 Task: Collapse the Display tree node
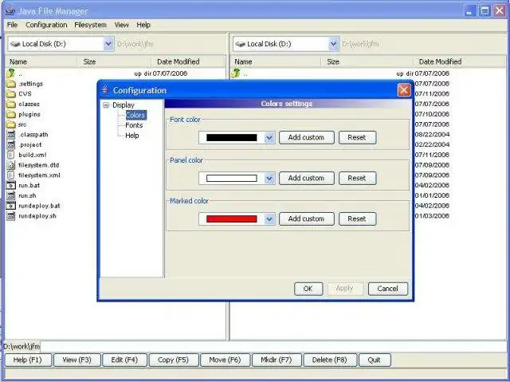click(x=106, y=105)
